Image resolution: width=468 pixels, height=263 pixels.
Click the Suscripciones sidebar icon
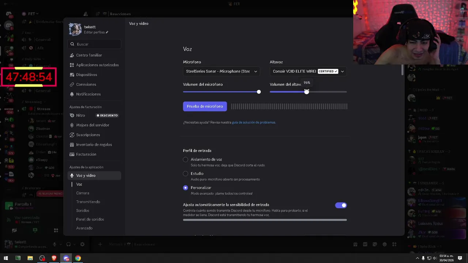pyautogui.click(x=72, y=135)
